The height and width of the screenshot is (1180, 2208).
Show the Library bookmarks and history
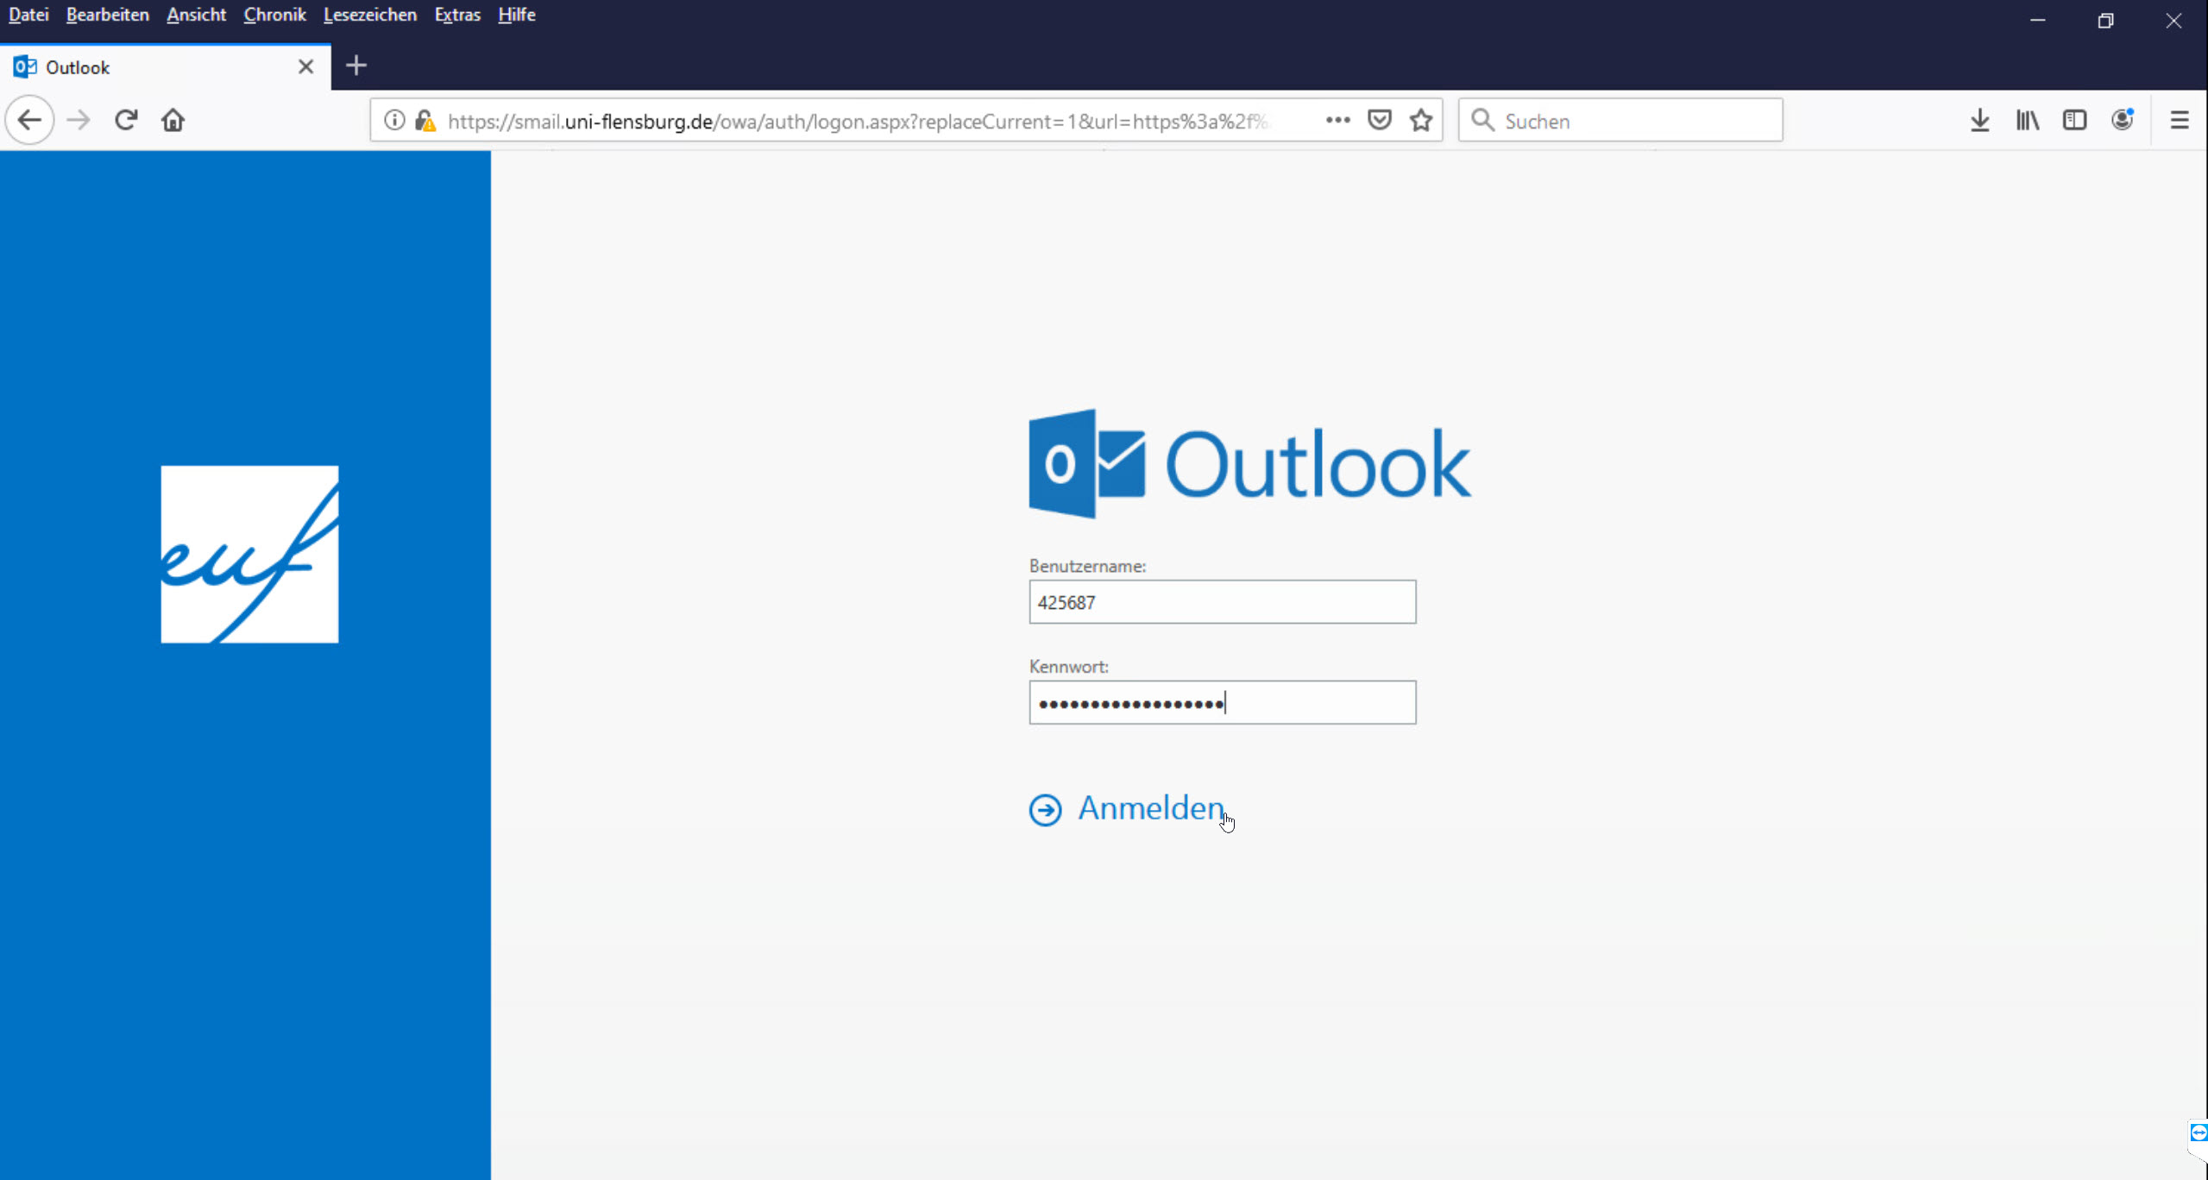2027,121
